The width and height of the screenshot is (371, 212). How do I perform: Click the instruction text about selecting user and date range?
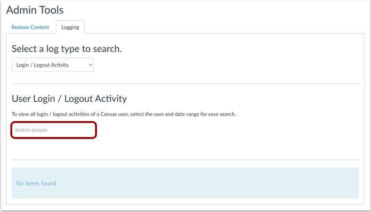(124, 114)
